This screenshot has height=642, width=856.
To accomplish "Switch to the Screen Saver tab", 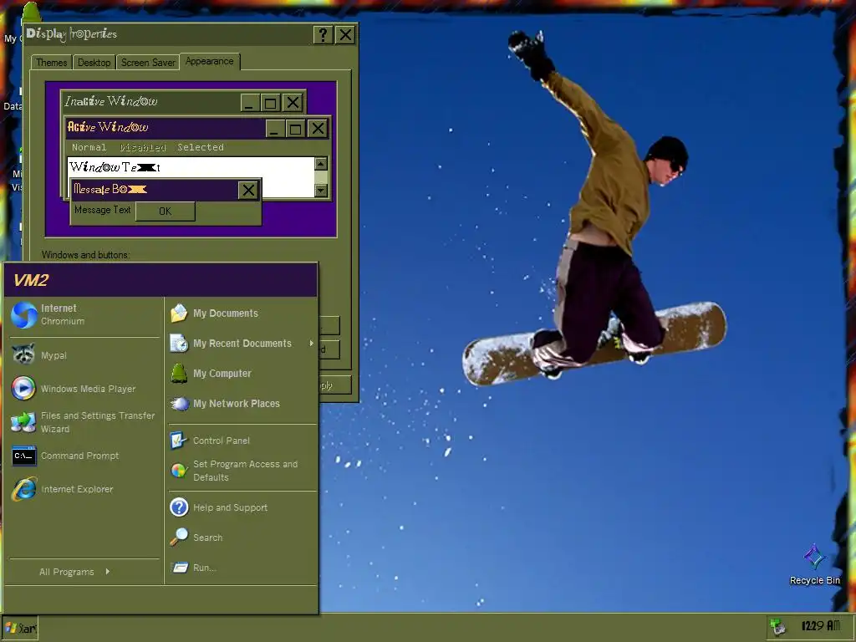I will [x=148, y=62].
